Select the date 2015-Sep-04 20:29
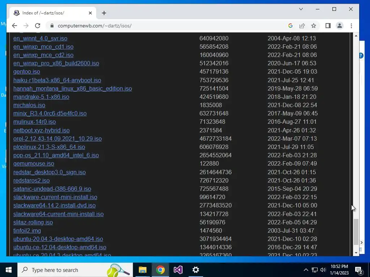 click(292, 189)
